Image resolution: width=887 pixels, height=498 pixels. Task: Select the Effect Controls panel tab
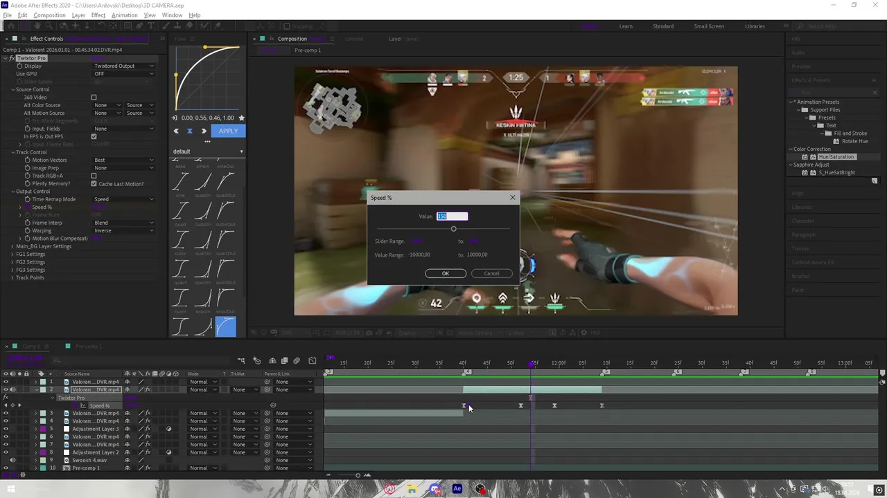tap(46, 39)
